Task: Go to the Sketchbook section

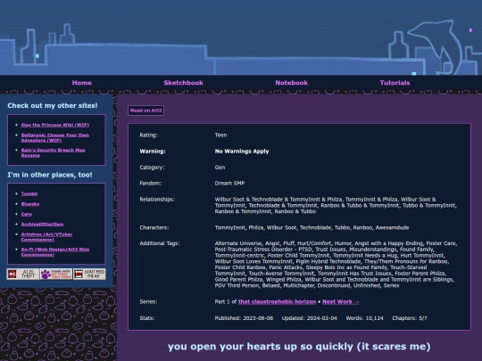Action: (x=183, y=83)
